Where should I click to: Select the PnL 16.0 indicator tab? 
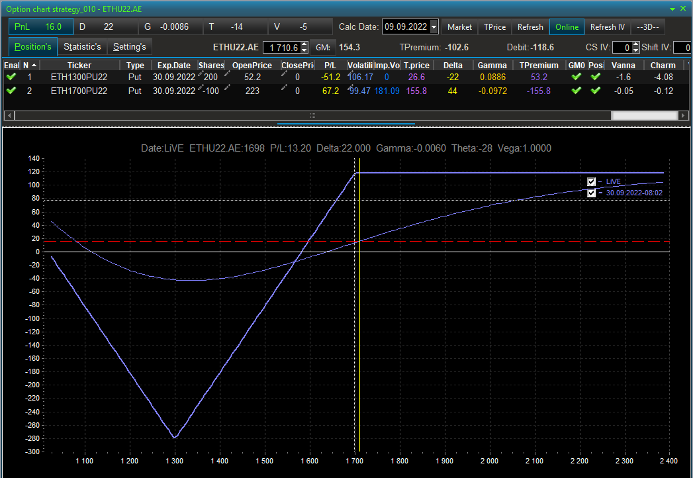click(40, 27)
